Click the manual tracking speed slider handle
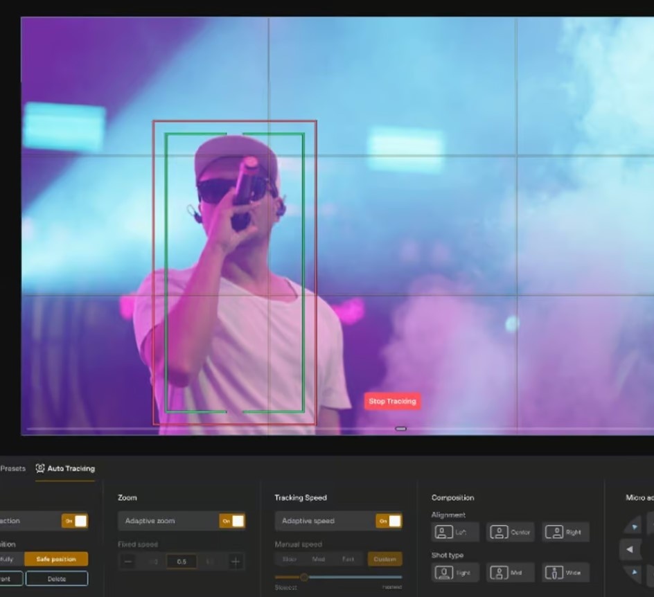The height and width of the screenshot is (597, 654). tap(303, 577)
